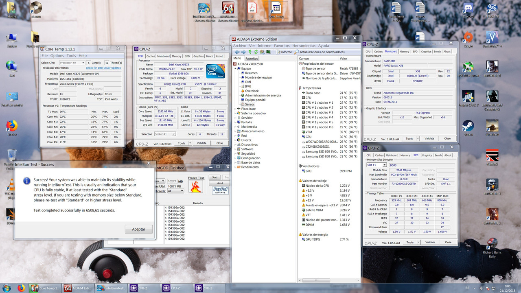Click the Freeze Test flame icon
Viewport: 521px width, 293px height.
point(196,187)
